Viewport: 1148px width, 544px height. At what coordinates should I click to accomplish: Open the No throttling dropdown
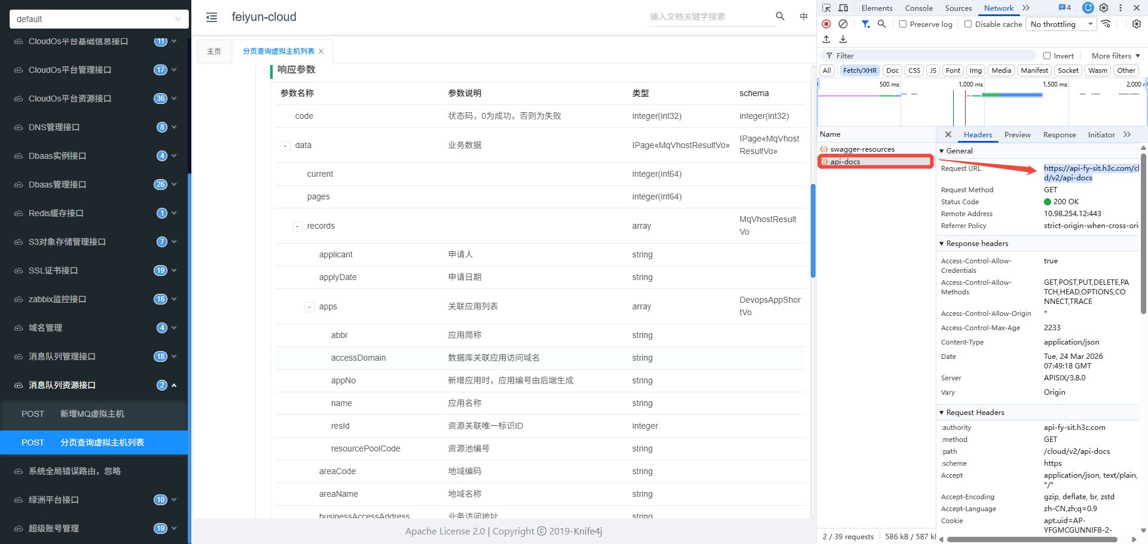[1061, 24]
